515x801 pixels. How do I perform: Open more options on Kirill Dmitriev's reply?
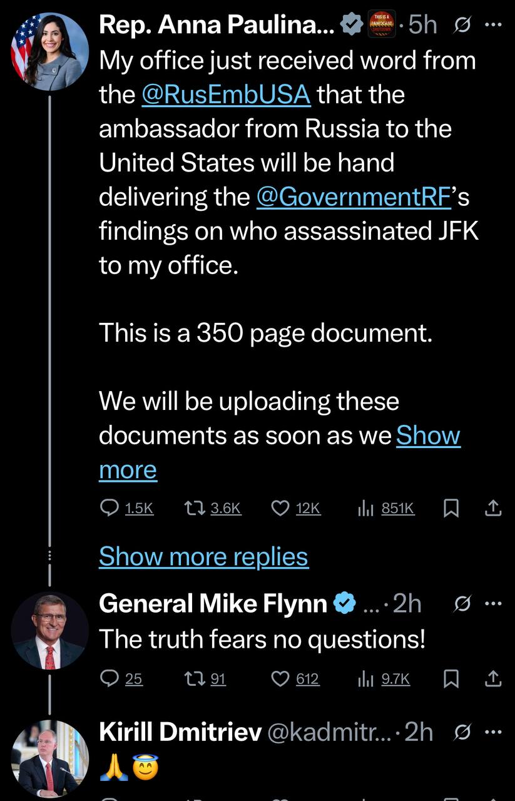(x=493, y=732)
